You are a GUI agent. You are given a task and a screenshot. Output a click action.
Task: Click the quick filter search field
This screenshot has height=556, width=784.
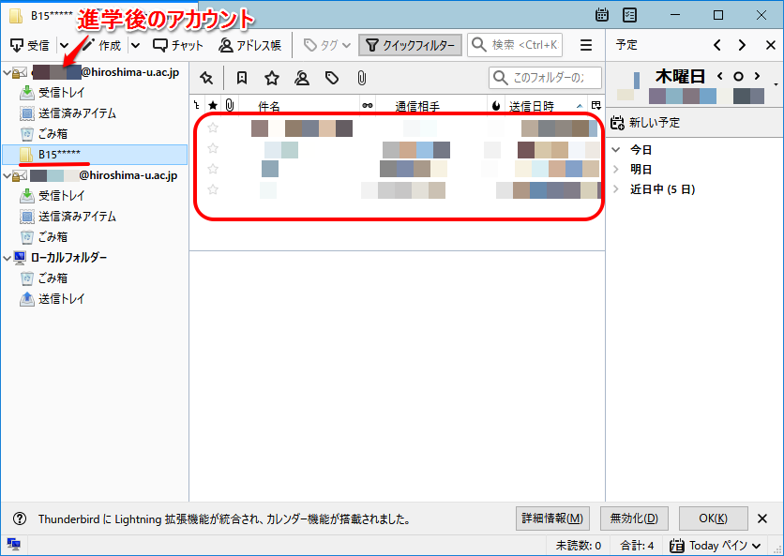pos(548,78)
